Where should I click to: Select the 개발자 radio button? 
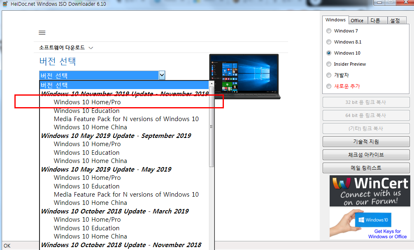pos(329,75)
